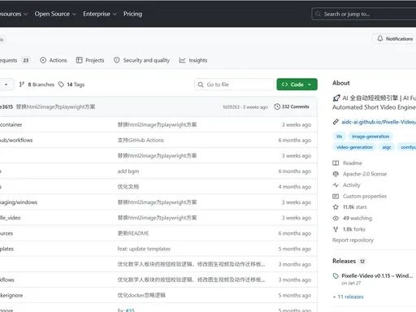Switch to the Actions tab
416x312 pixels.
point(54,60)
